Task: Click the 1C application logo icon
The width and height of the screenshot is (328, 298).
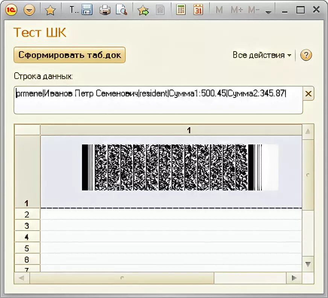Action: (x=11, y=10)
